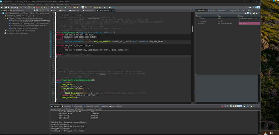Click the Save icon in the main toolbar
Viewport: 279px width, 135px height.
[6, 7]
